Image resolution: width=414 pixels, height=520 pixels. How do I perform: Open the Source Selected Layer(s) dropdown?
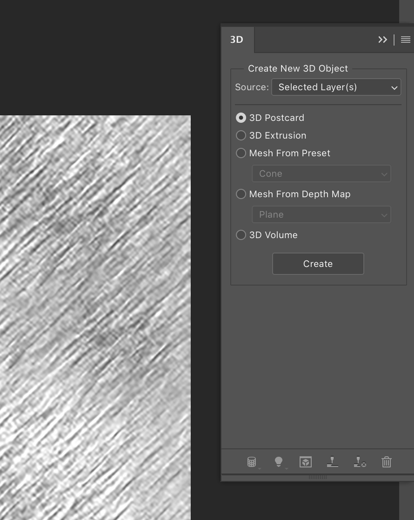336,87
